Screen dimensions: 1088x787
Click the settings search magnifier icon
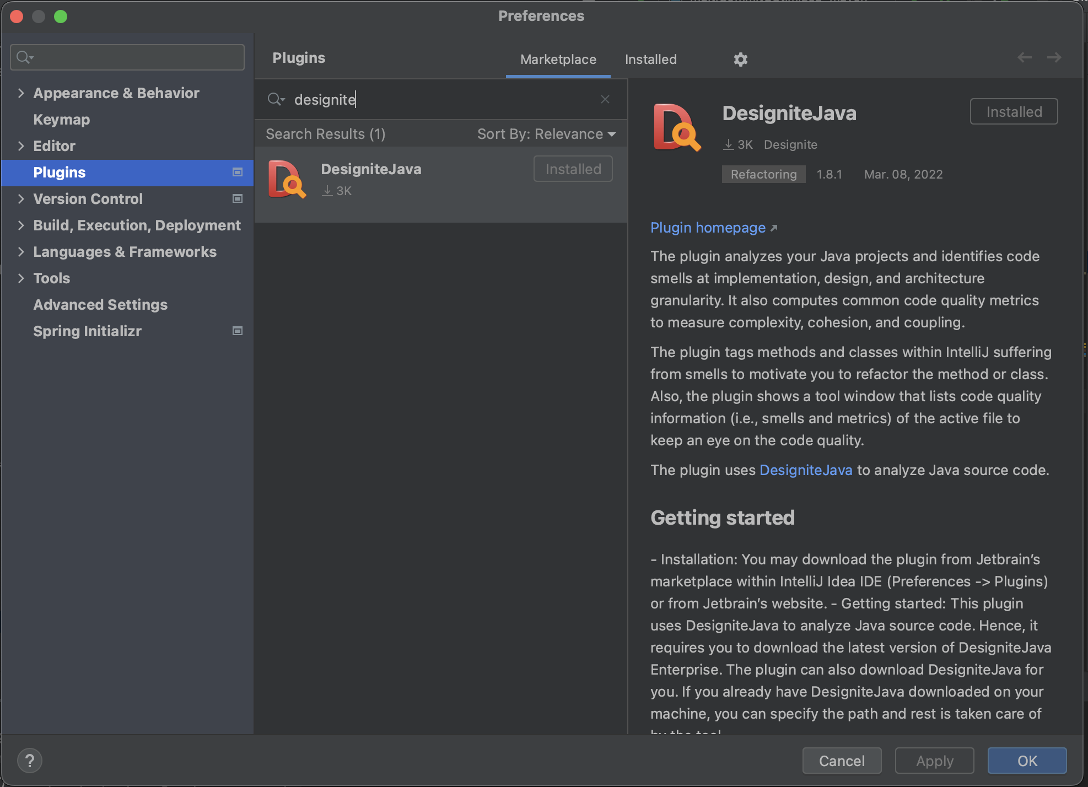tap(25, 57)
